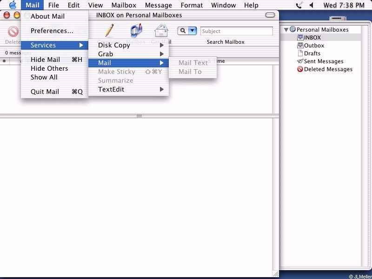Open TextEdit services submenu
This screenshot has height=279, width=372.
[x=128, y=89]
